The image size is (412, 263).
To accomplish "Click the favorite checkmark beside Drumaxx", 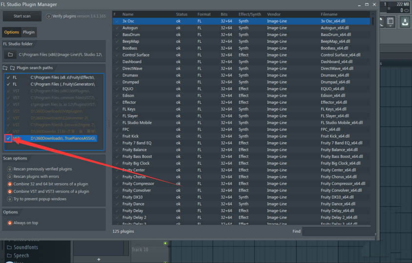I will point(117,75).
